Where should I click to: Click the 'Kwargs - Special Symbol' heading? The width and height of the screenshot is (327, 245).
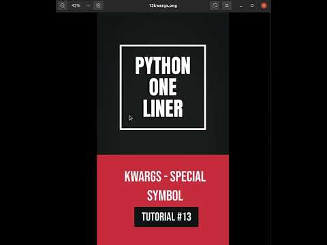165,186
